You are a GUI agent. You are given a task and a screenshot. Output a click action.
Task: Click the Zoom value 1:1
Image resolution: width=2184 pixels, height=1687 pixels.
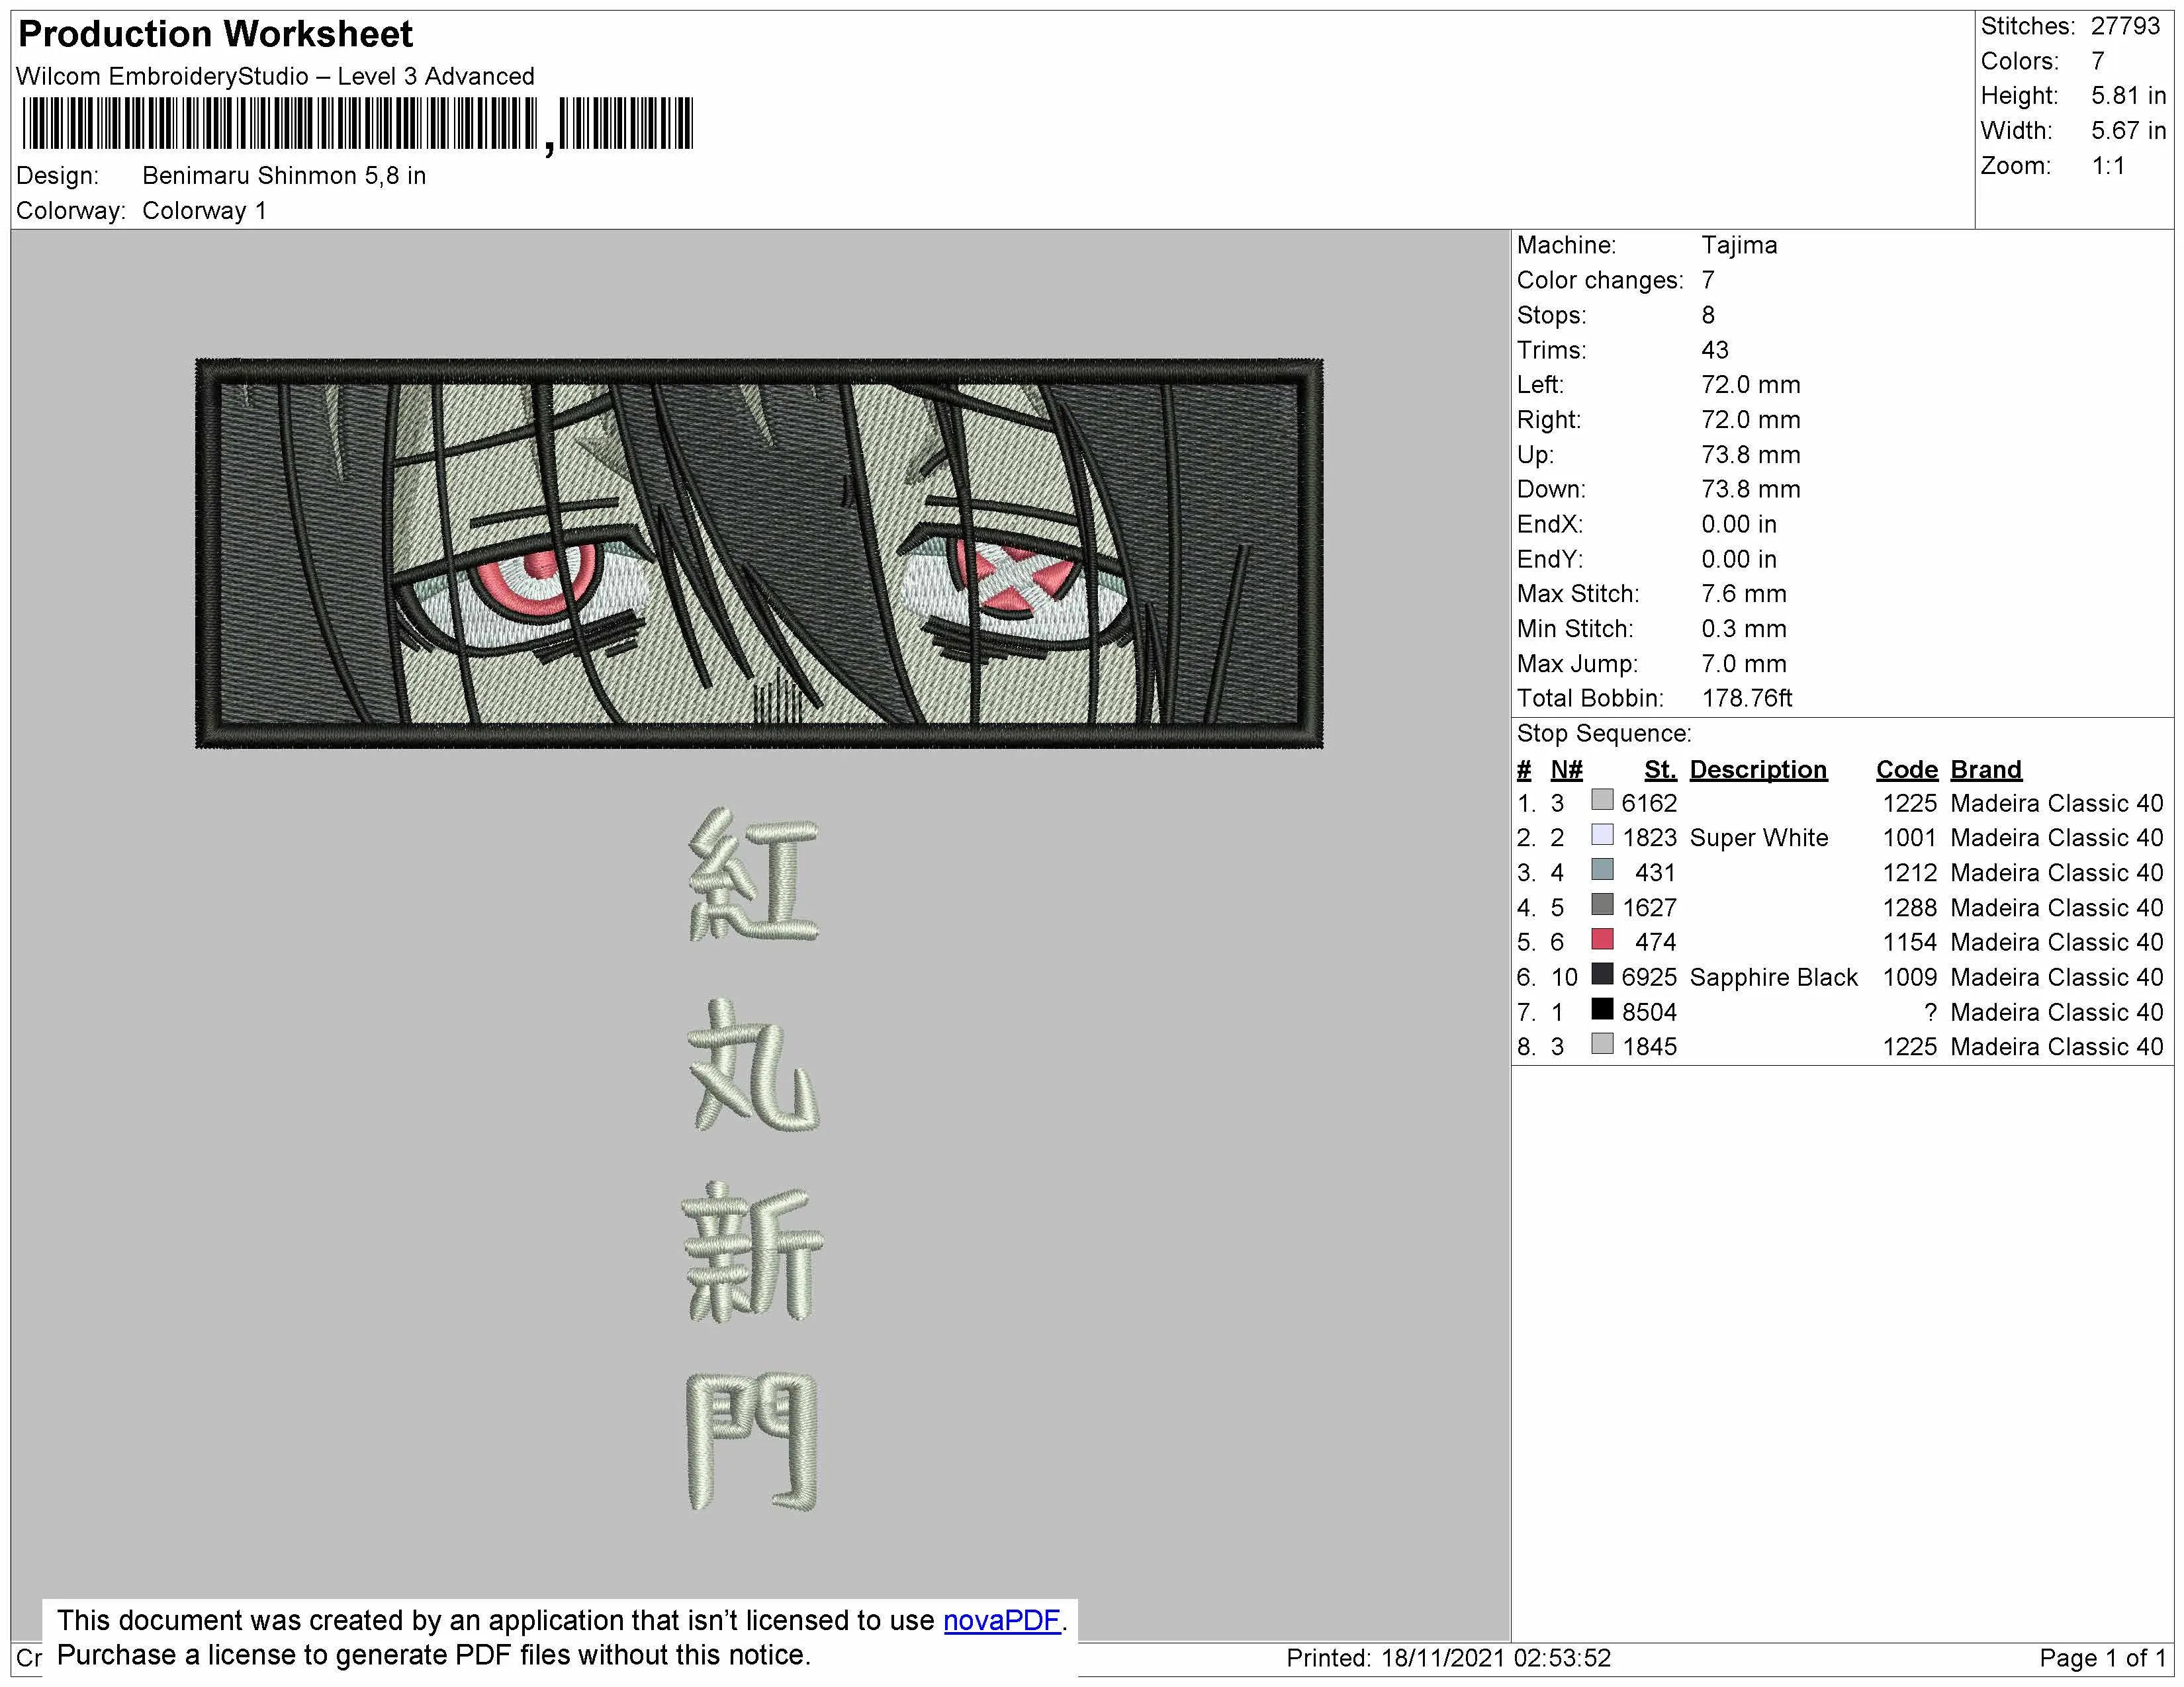point(2108,166)
